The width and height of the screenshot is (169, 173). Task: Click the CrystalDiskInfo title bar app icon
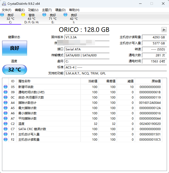tap(4, 4)
